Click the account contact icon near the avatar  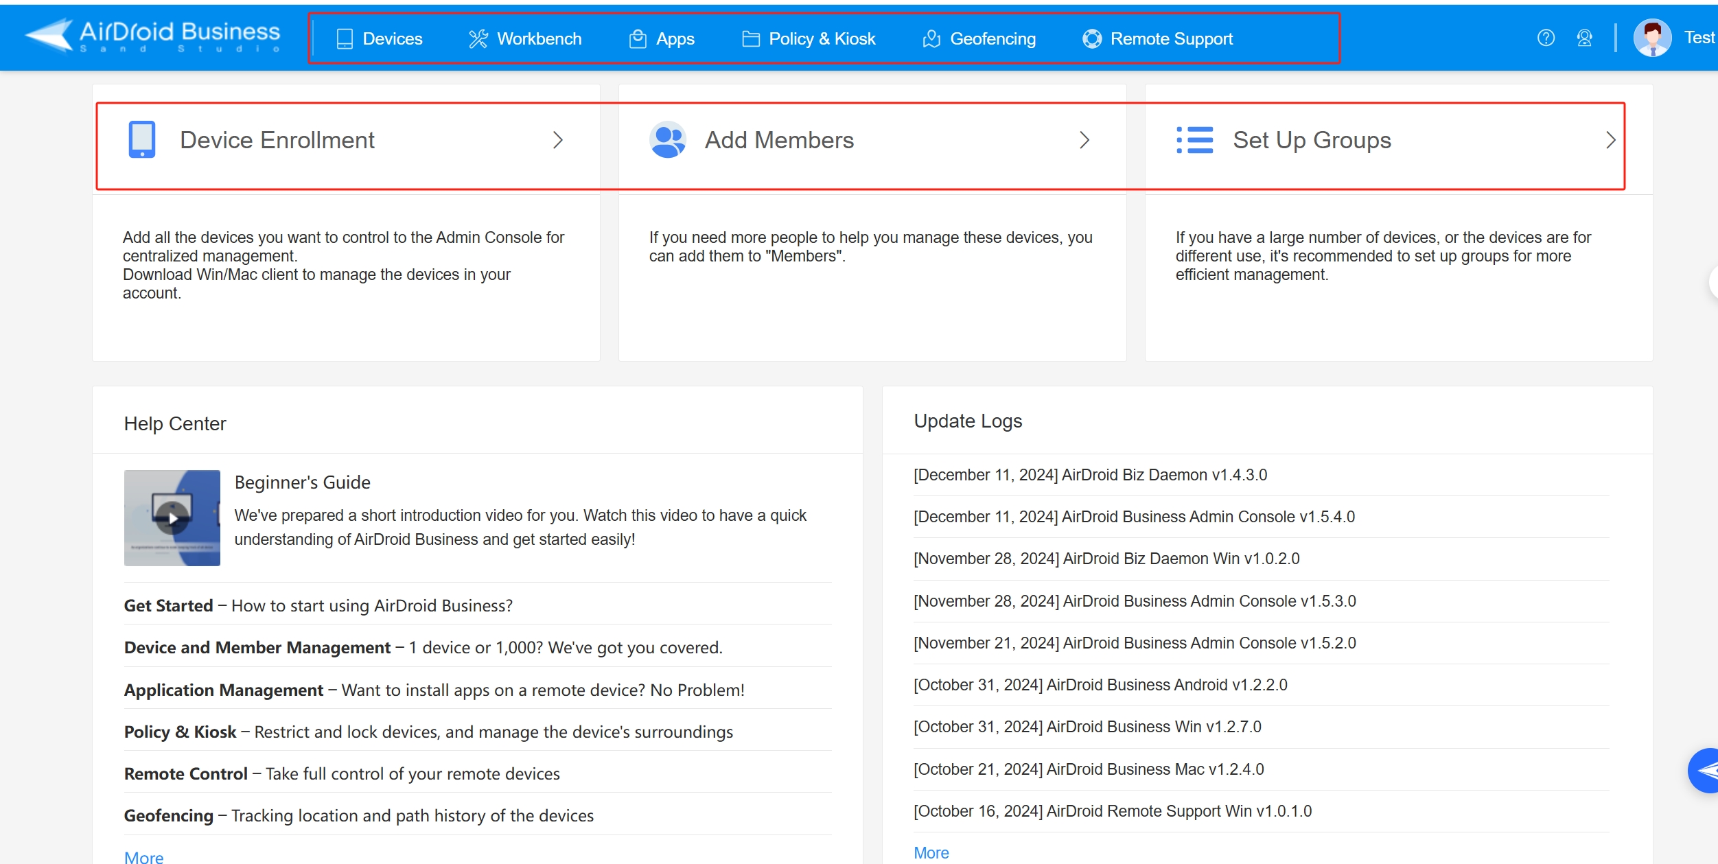click(1586, 38)
